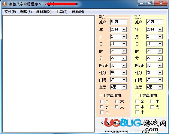Check 火 checkbox under 甲方
The image size is (169, 134).
[x=117, y=107]
